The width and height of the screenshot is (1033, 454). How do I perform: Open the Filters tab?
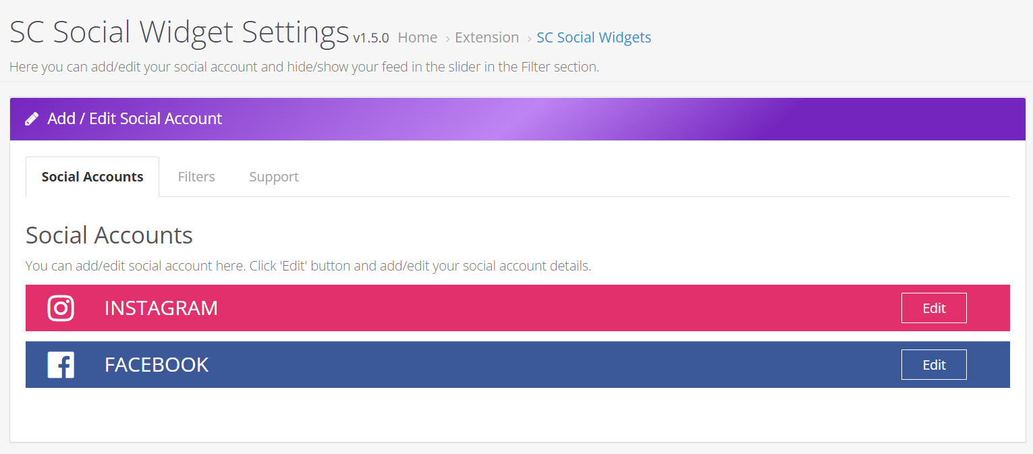(196, 177)
